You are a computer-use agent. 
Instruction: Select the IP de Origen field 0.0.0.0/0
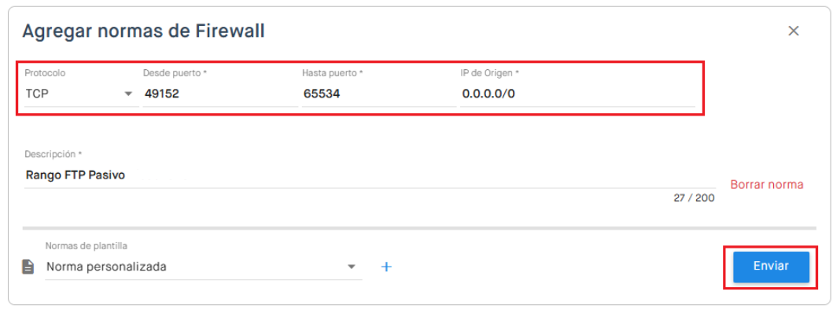pos(577,94)
